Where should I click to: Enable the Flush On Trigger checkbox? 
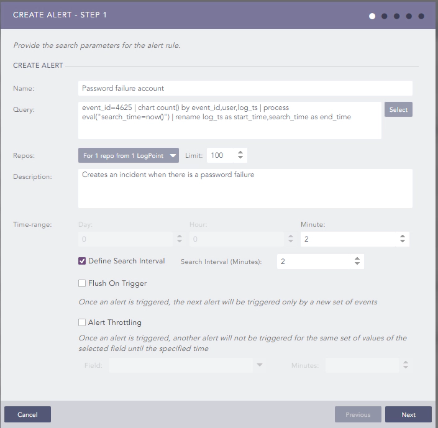pos(82,283)
